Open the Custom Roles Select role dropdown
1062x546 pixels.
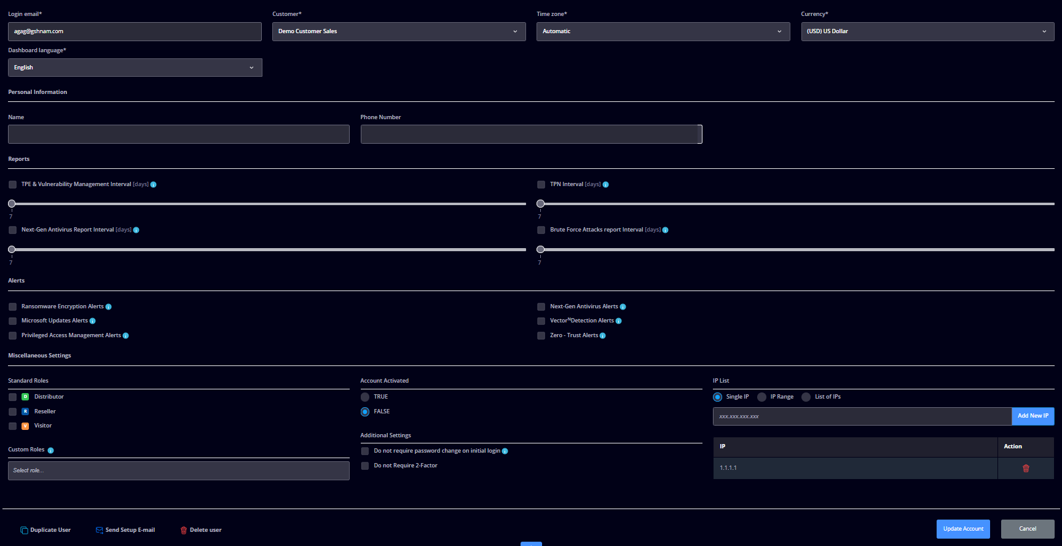click(179, 470)
